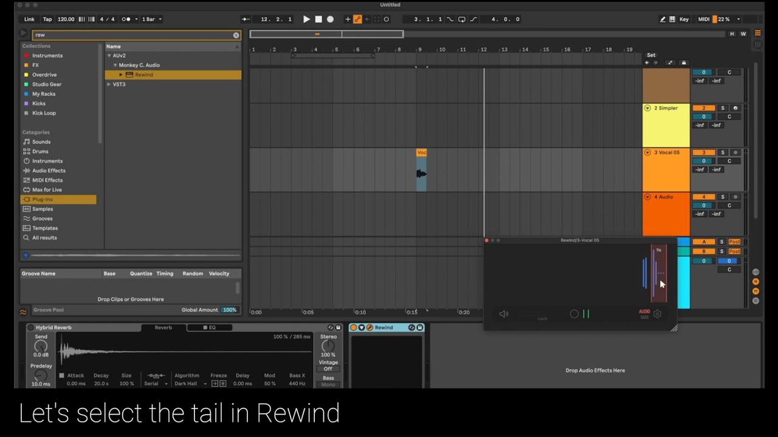Open the quantization menu showing 1 Bar
The width and height of the screenshot is (778, 437).
point(151,19)
